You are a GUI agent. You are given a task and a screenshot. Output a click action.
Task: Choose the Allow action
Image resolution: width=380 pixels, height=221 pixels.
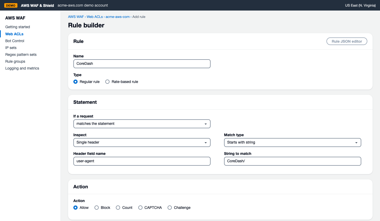coord(75,208)
